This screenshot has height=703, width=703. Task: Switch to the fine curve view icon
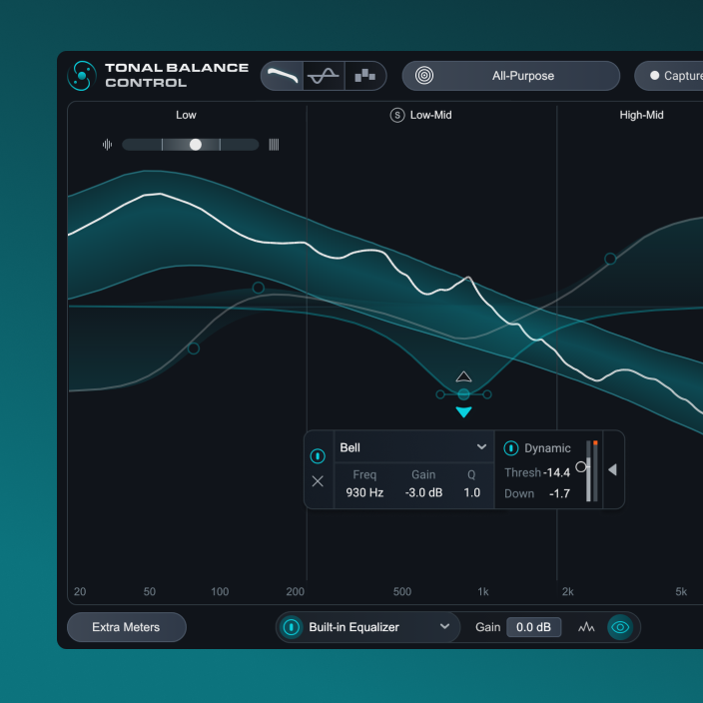pos(324,76)
